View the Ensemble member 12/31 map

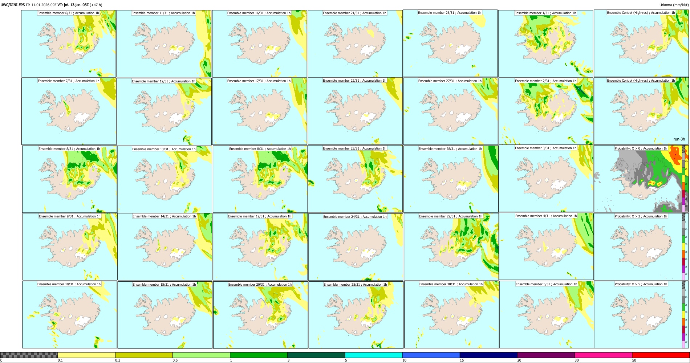click(x=164, y=111)
